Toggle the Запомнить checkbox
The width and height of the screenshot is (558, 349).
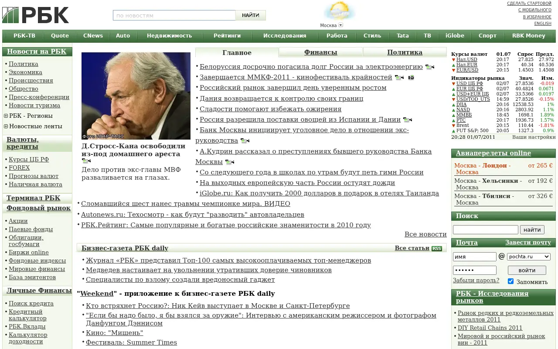tap(511, 281)
